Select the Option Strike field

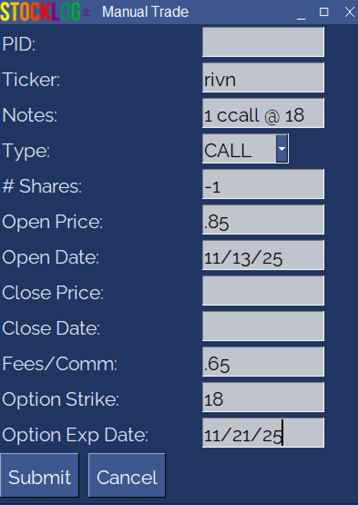(263, 397)
